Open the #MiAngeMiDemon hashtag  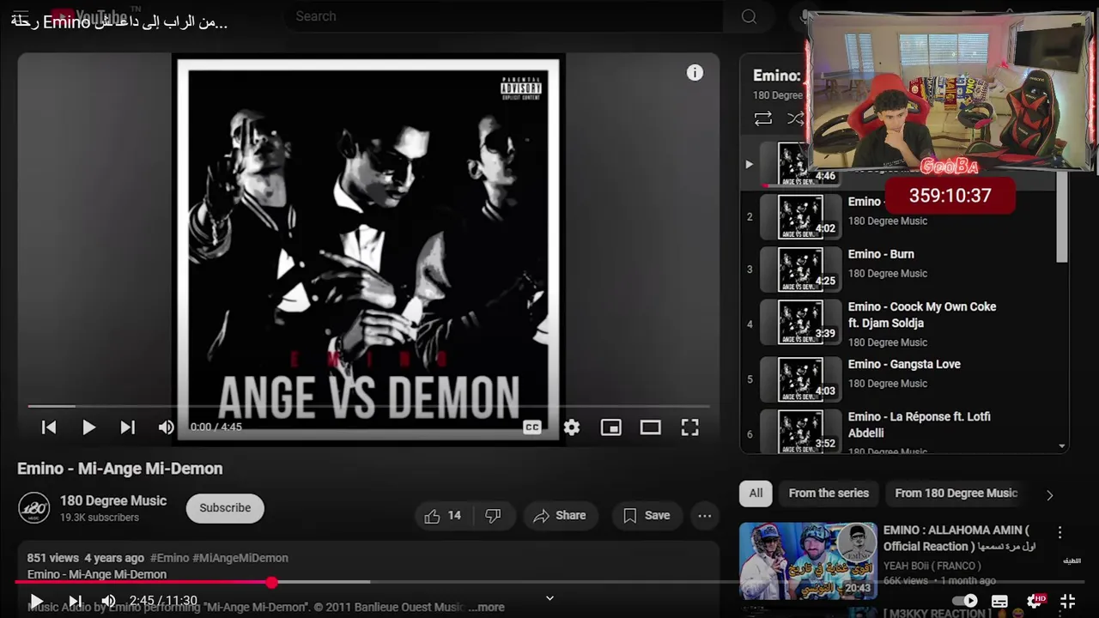point(240,558)
